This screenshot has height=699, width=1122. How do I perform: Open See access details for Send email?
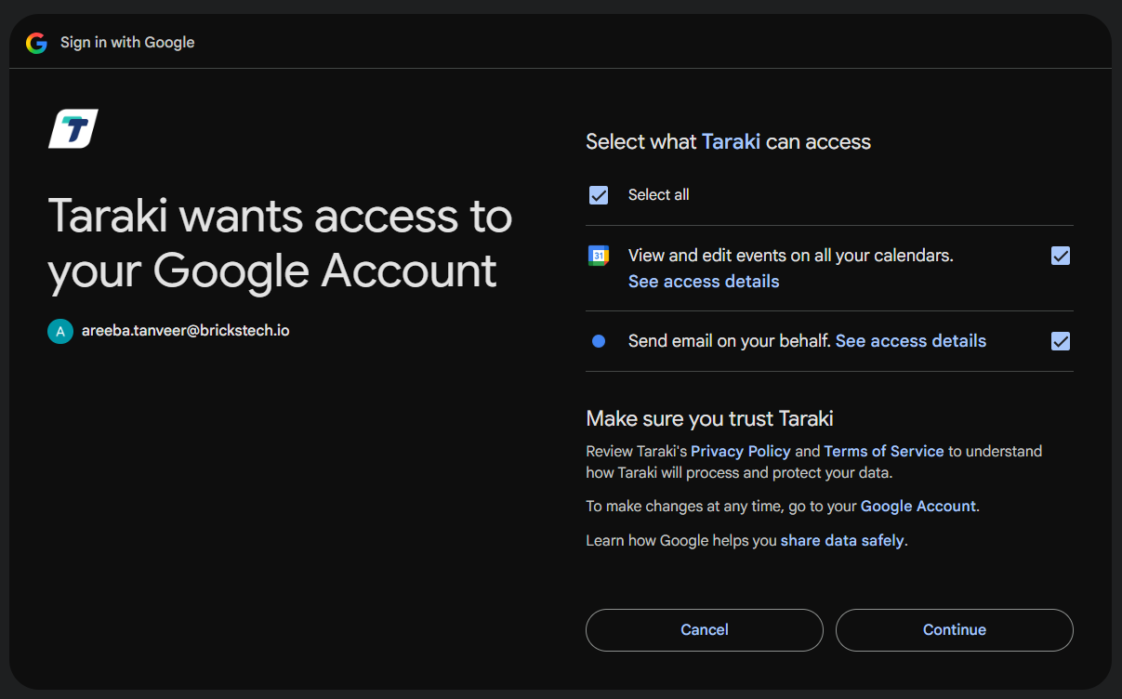pyautogui.click(x=911, y=341)
